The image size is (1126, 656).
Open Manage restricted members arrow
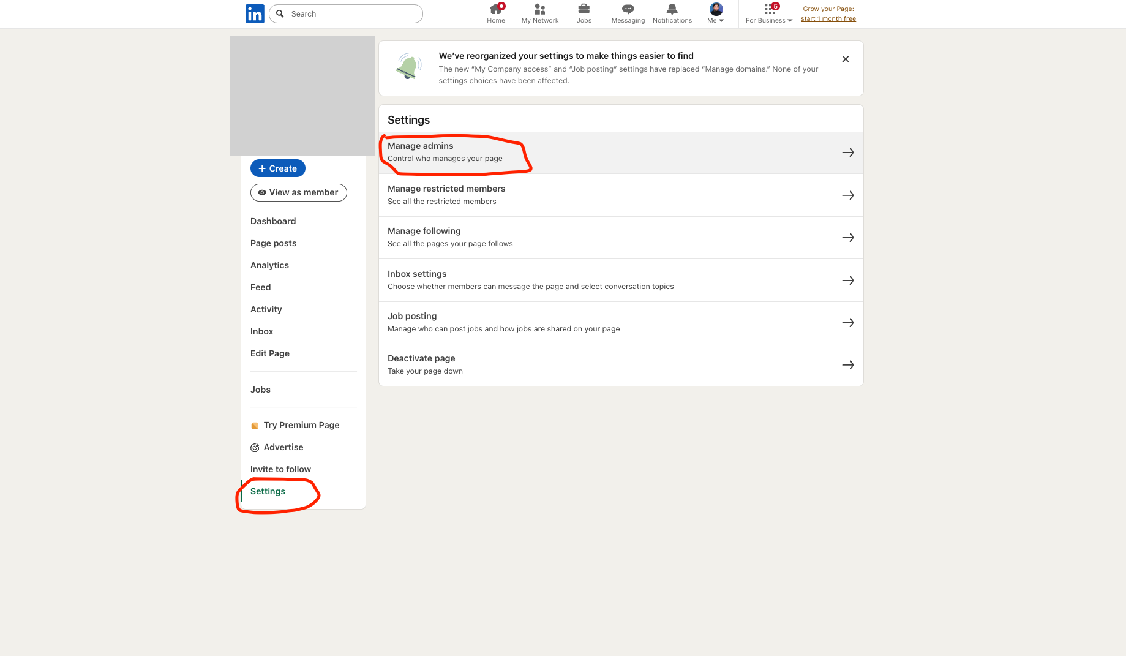pyautogui.click(x=848, y=195)
